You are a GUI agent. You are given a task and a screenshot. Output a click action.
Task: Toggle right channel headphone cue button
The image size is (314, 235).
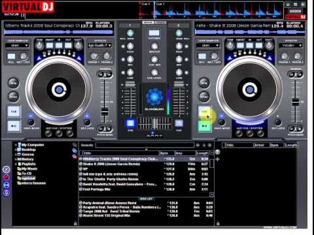pos(179,123)
